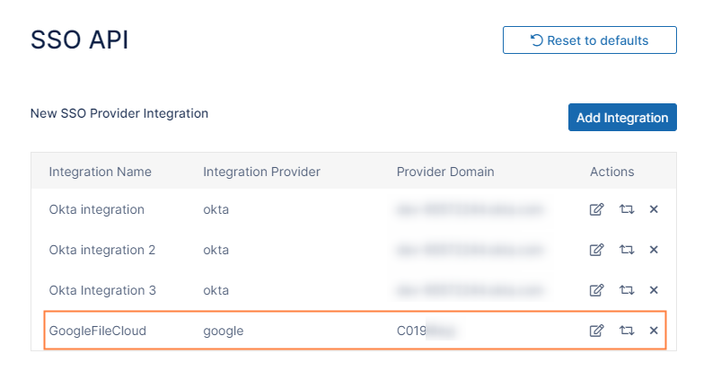Screen dimensions: 721x389
Task: Select the GoogleFileCloud name cell
Action: pos(97,331)
